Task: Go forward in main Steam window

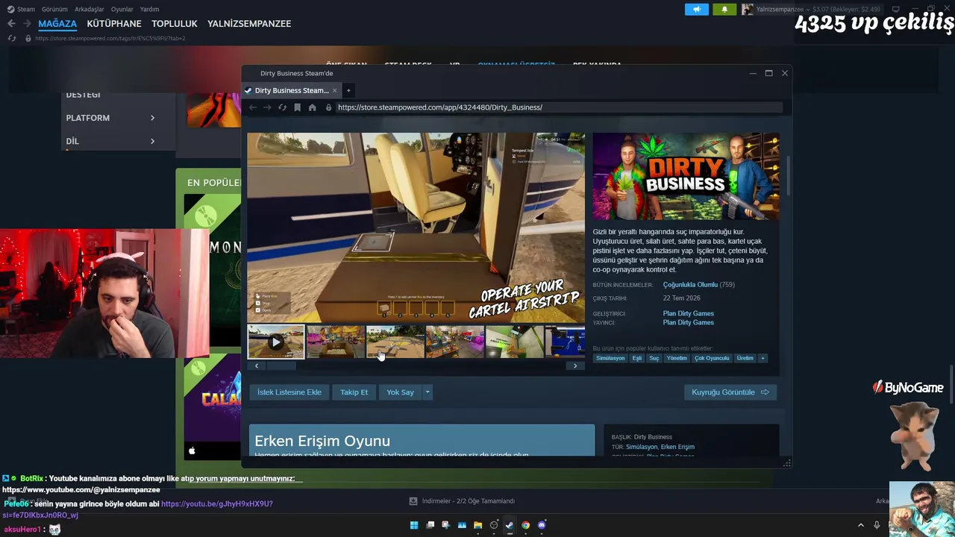Action: (26, 24)
